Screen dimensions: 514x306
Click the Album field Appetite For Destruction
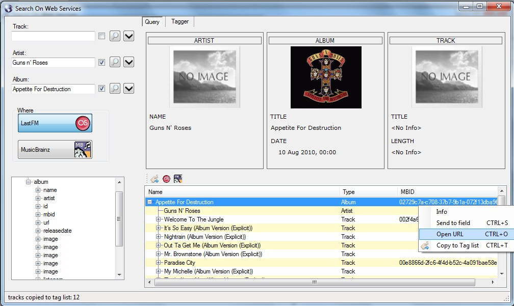click(53, 89)
